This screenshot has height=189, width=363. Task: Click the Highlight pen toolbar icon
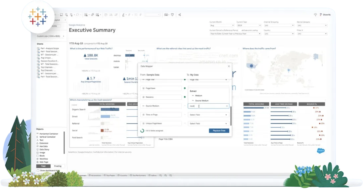[x=123, y=15]
